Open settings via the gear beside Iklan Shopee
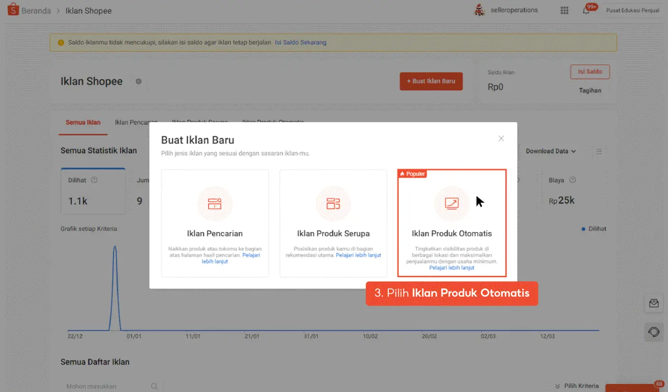The height and width of the screenshot is (392, 668). pos(138,81)
